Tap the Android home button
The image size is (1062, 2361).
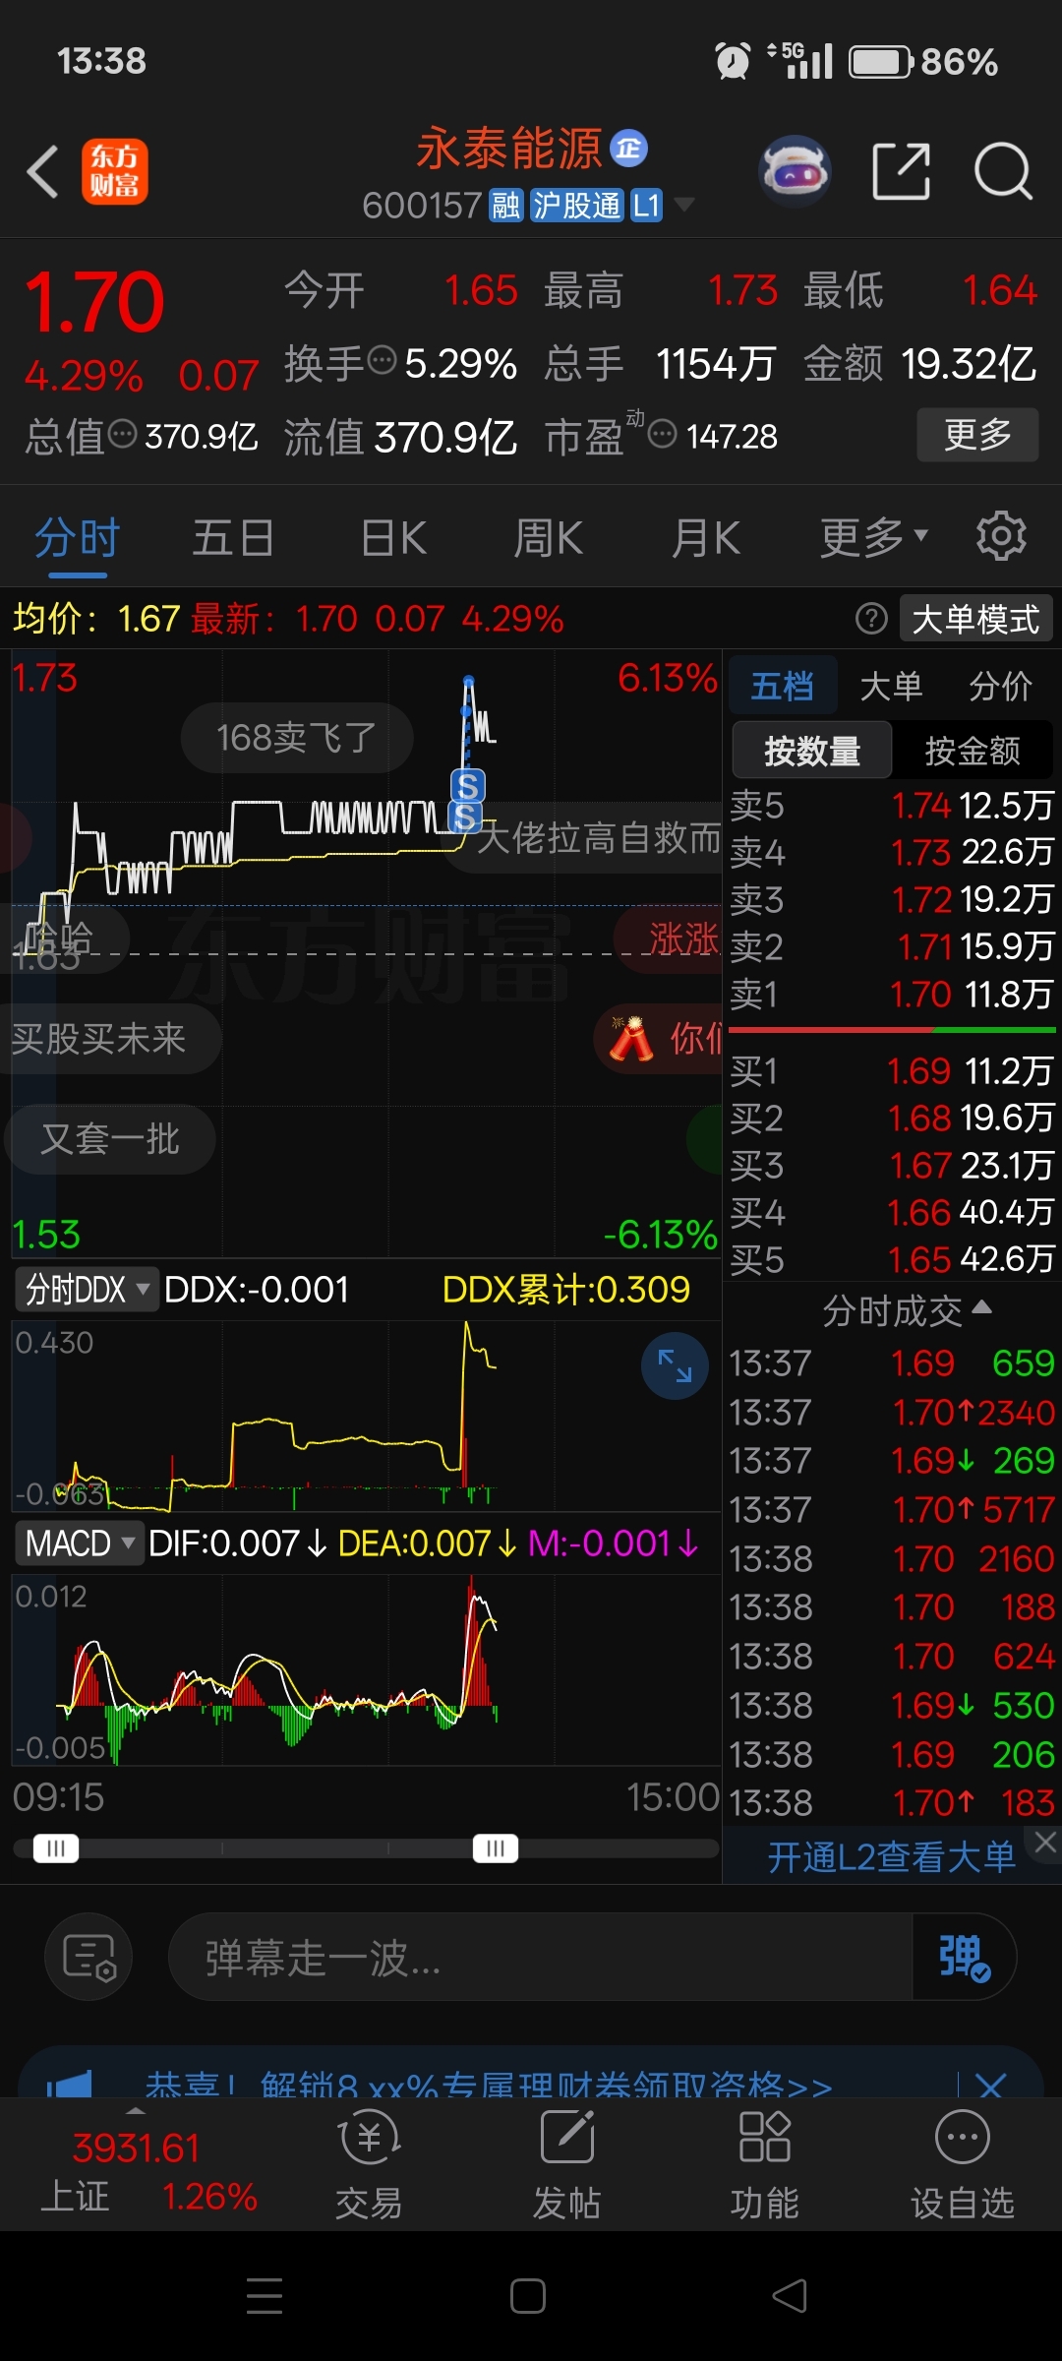click(528, 2296)
